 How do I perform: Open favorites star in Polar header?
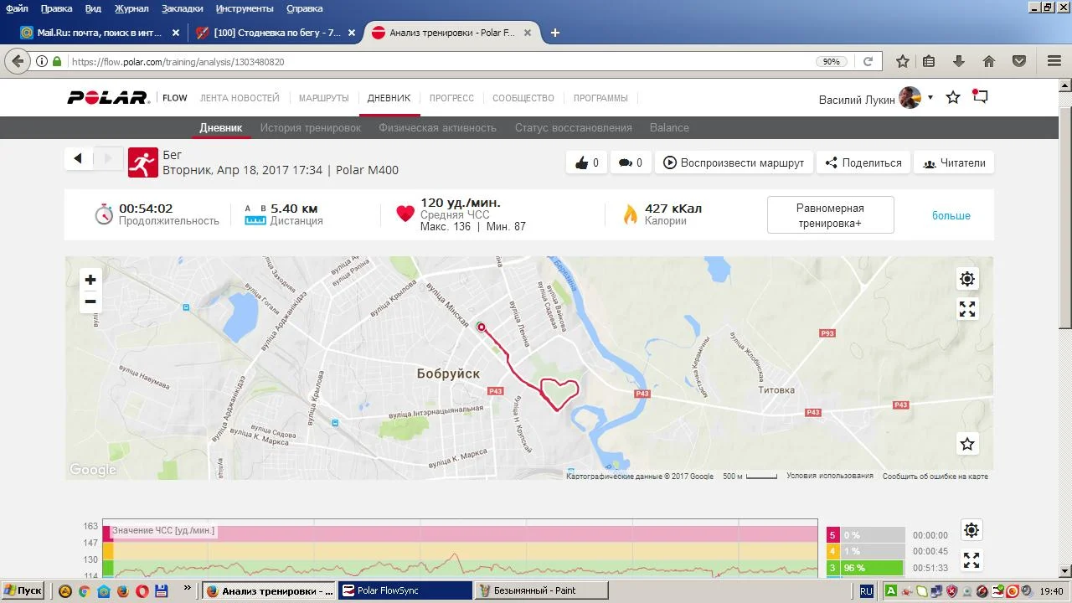(953, 97)
